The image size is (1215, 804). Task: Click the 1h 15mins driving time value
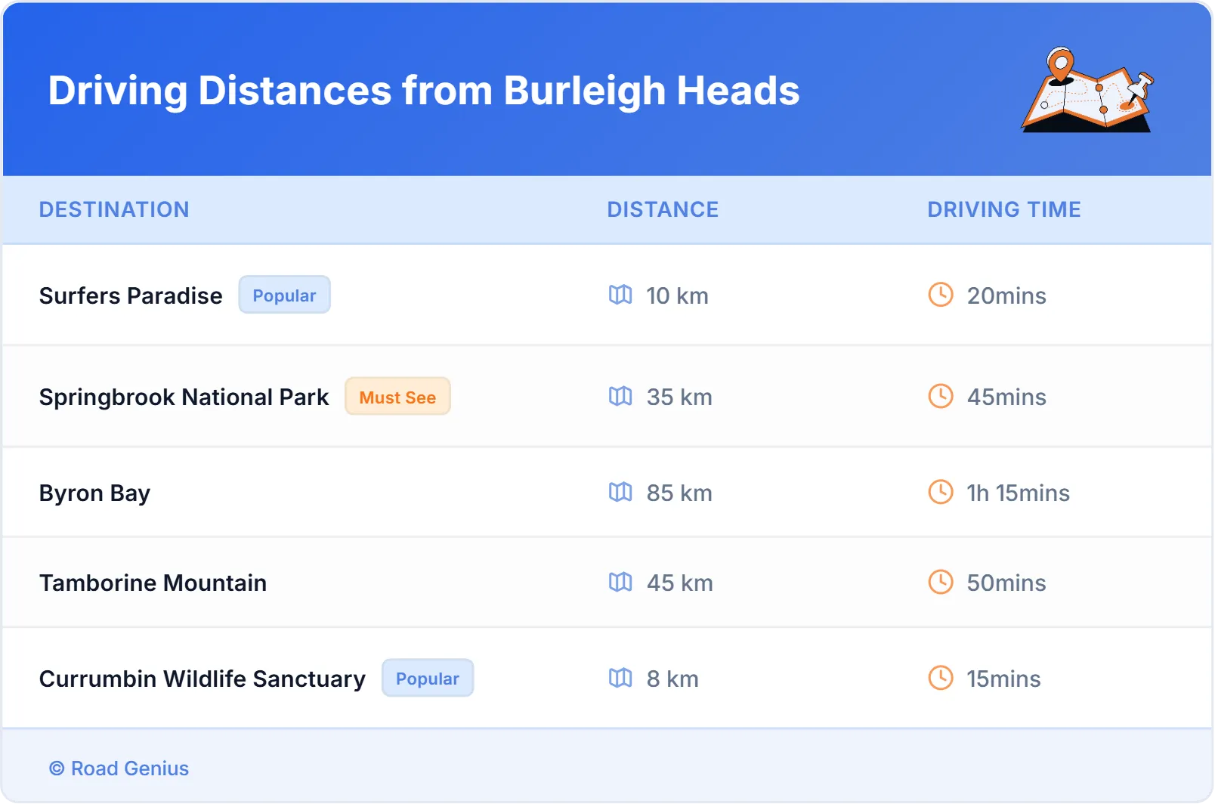coord(1019,493)
